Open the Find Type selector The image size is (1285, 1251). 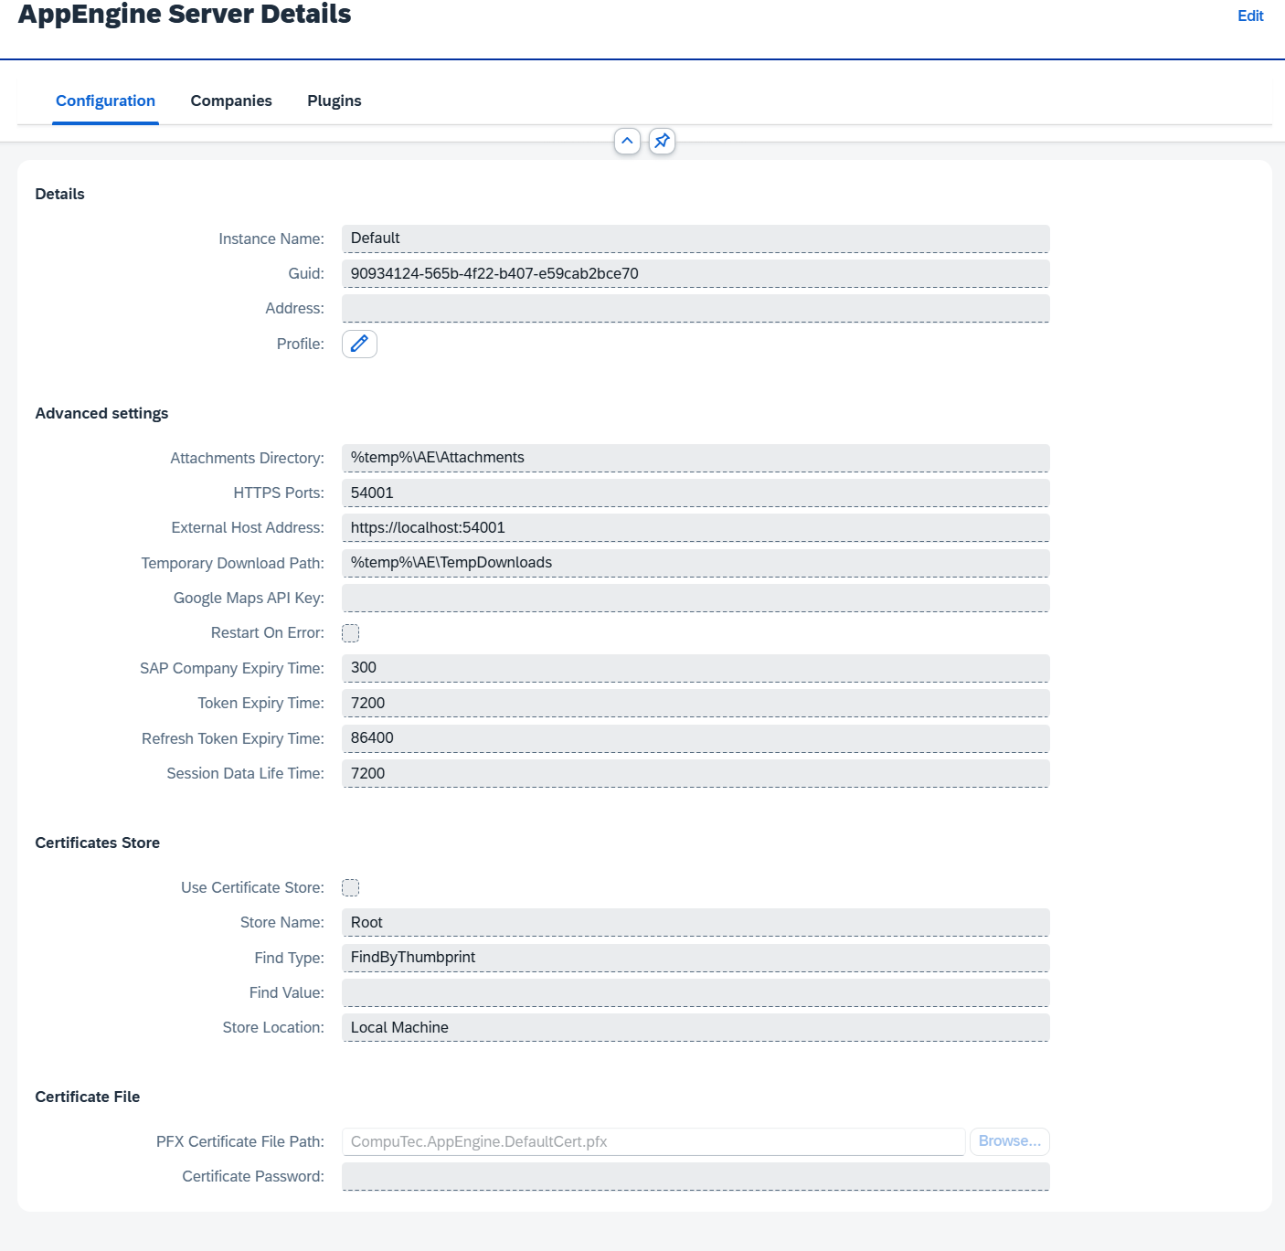pos(695,957)
